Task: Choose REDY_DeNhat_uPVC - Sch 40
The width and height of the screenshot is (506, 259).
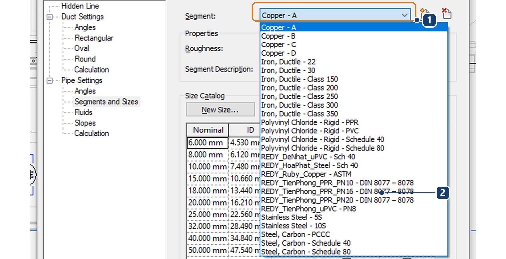Action: [x=354, y=157]
